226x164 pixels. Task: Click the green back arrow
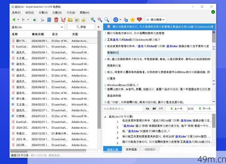click(x=14, y=19)
